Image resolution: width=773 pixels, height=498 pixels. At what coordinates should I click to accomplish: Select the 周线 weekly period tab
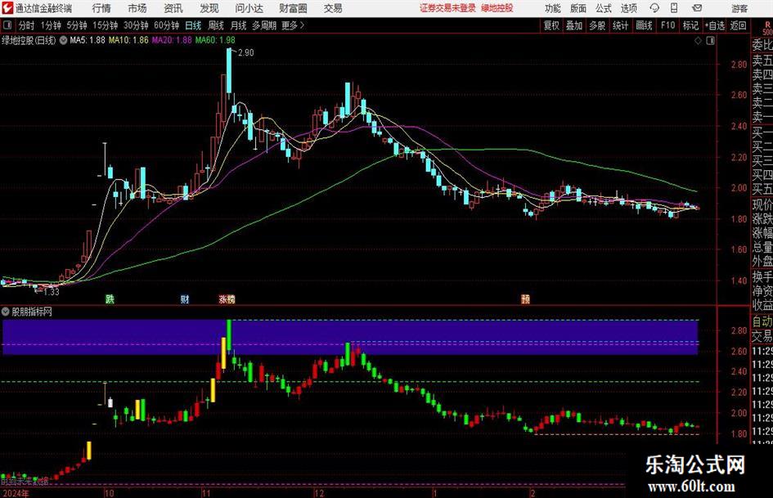pyautogui.click(x=216, y=25)
